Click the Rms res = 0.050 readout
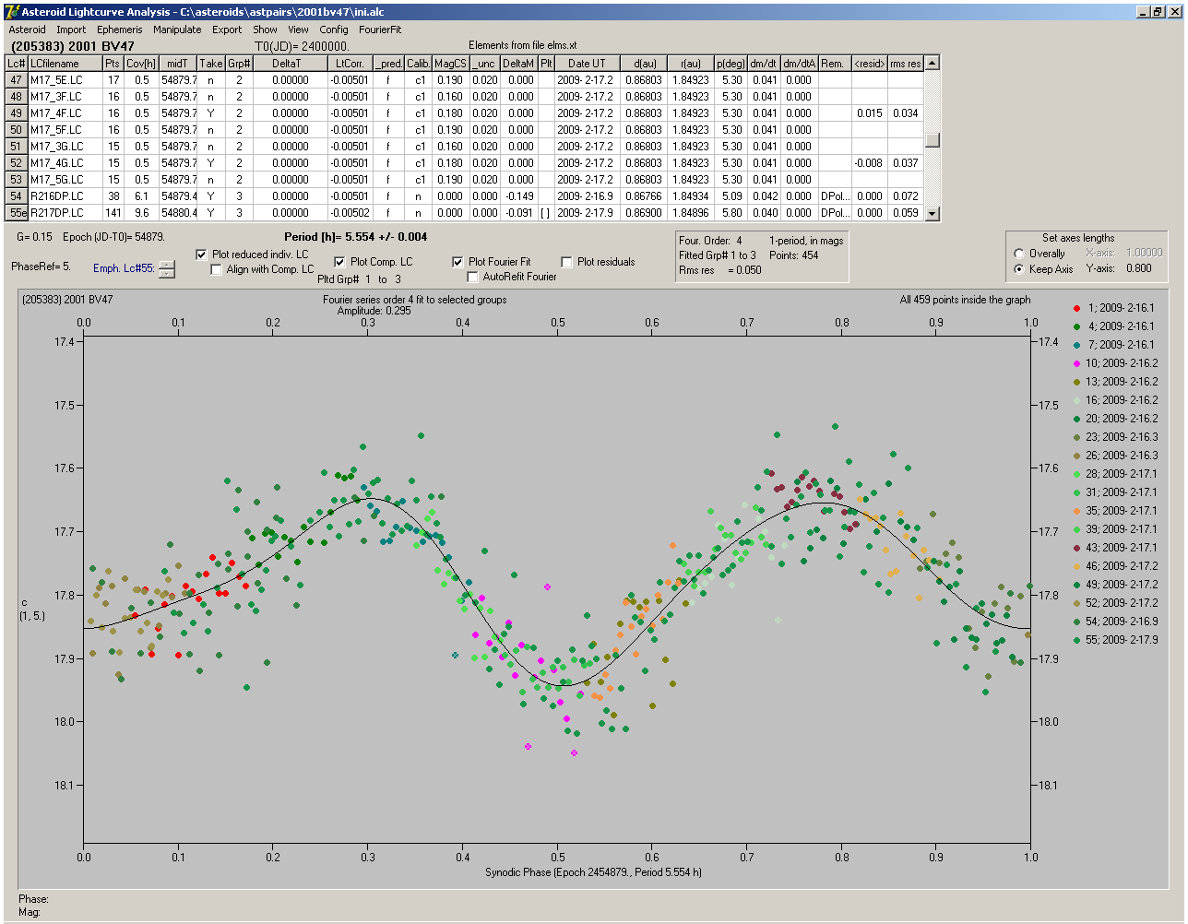This screenshot has height=924, width=1188. pyautogui.click(x=720, y=270)
